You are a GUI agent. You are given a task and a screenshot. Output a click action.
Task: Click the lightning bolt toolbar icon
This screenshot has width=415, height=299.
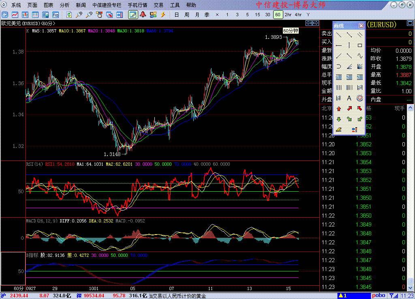click(x=163, y=15)
